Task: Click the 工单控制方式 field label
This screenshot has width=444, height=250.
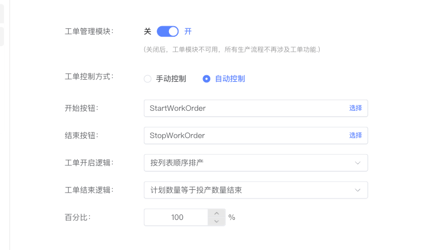Action: 89,76
